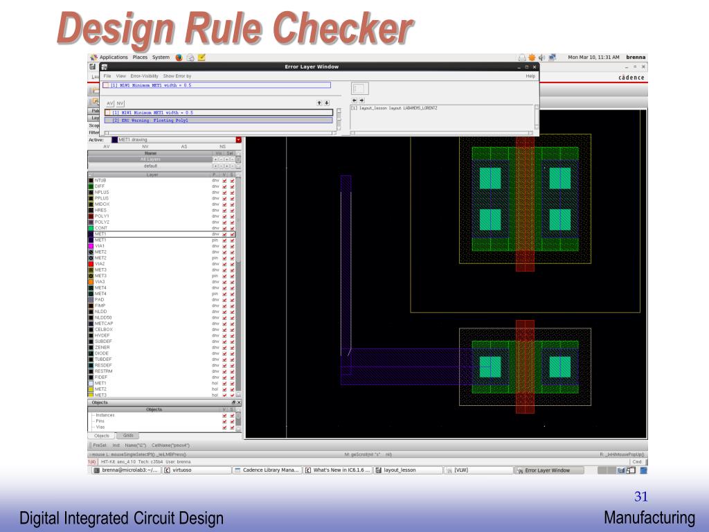This screenshot has width=709, height=532.
Task: Select the VIA3 orange layer swatch
Action: pos(91,282)
